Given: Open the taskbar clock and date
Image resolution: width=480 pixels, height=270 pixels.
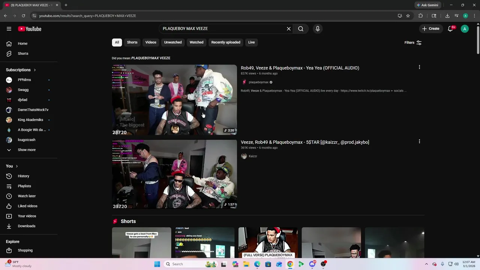Looking at the screenshot, I should point(469,264).
